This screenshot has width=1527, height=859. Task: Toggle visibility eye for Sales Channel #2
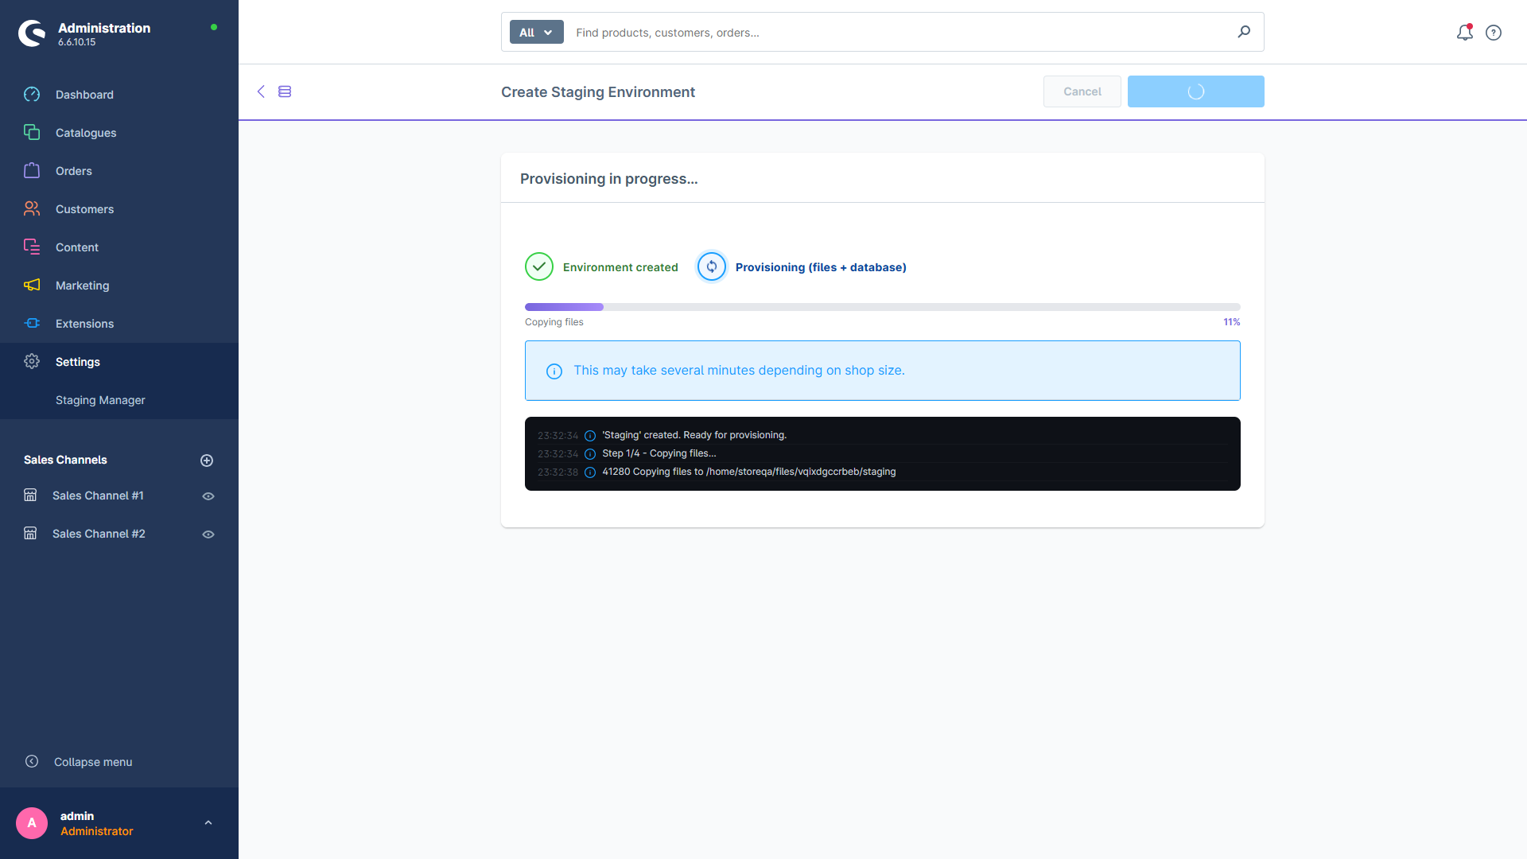point(208,534)
